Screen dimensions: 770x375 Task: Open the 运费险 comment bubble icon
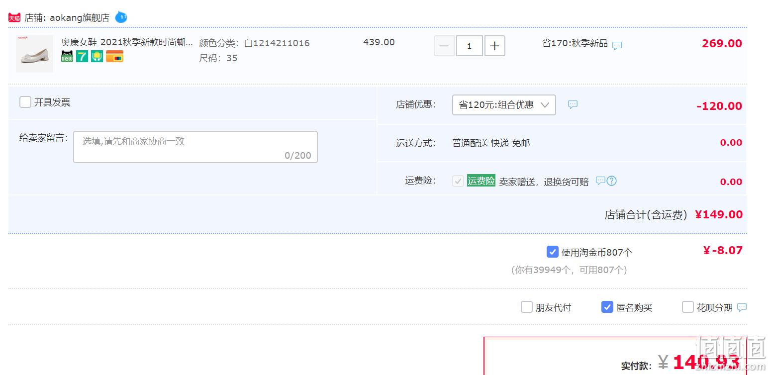click(x=600, y=181)
